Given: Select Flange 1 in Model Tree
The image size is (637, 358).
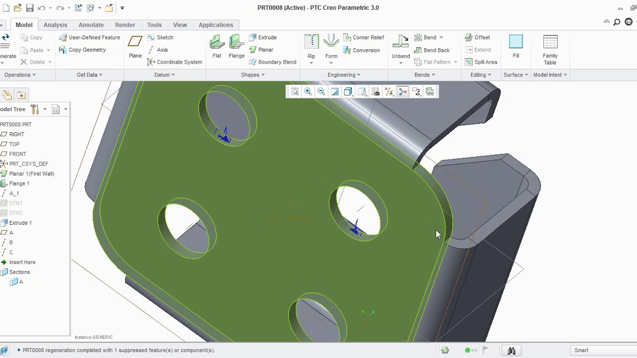Looking at the screenshot, I should [x=19, y=183].
